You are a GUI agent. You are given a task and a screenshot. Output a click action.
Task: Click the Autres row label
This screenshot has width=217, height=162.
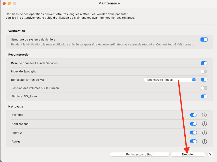pos(16,141)
